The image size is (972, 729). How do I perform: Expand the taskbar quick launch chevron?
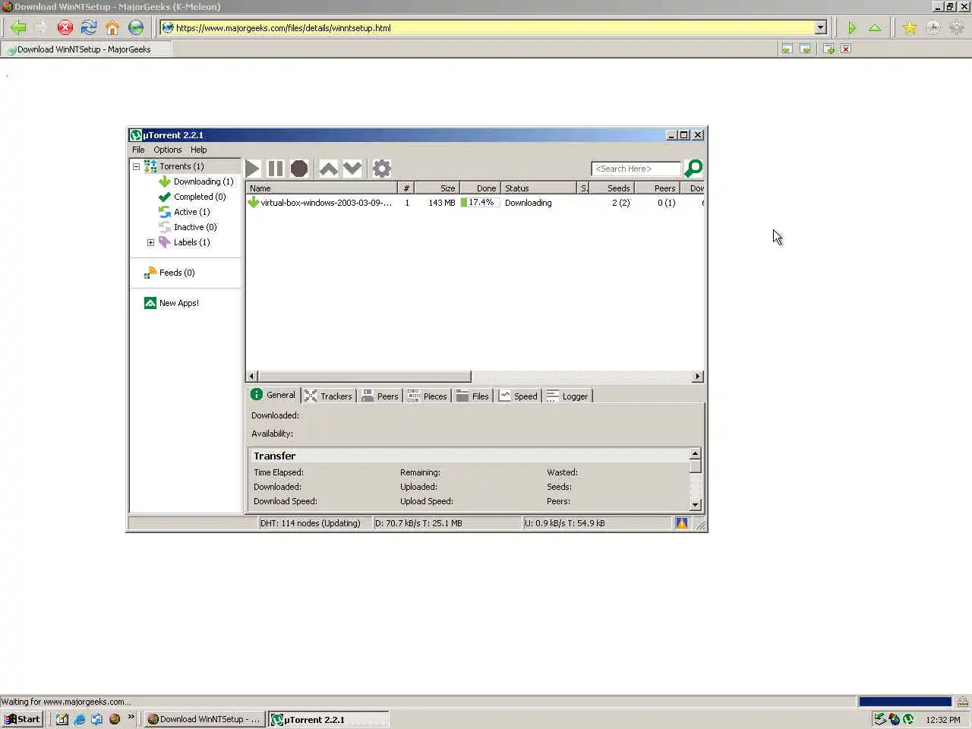[x=131, y=717]
